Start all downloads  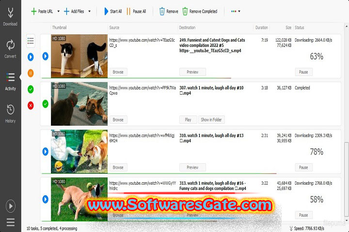point(113,11)
